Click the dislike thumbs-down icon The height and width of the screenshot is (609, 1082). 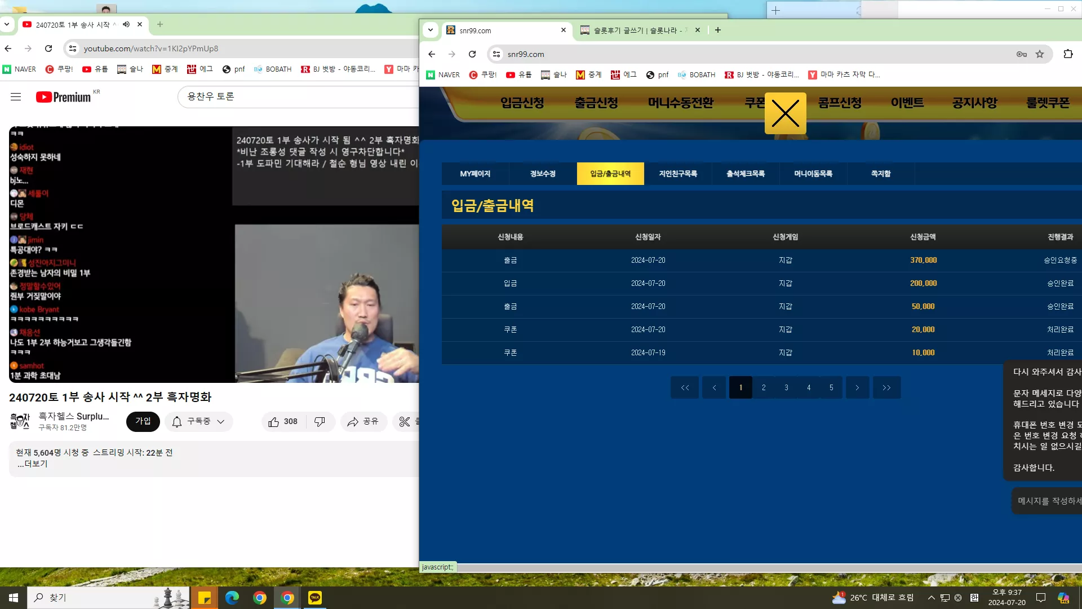[x=320, y=422]
